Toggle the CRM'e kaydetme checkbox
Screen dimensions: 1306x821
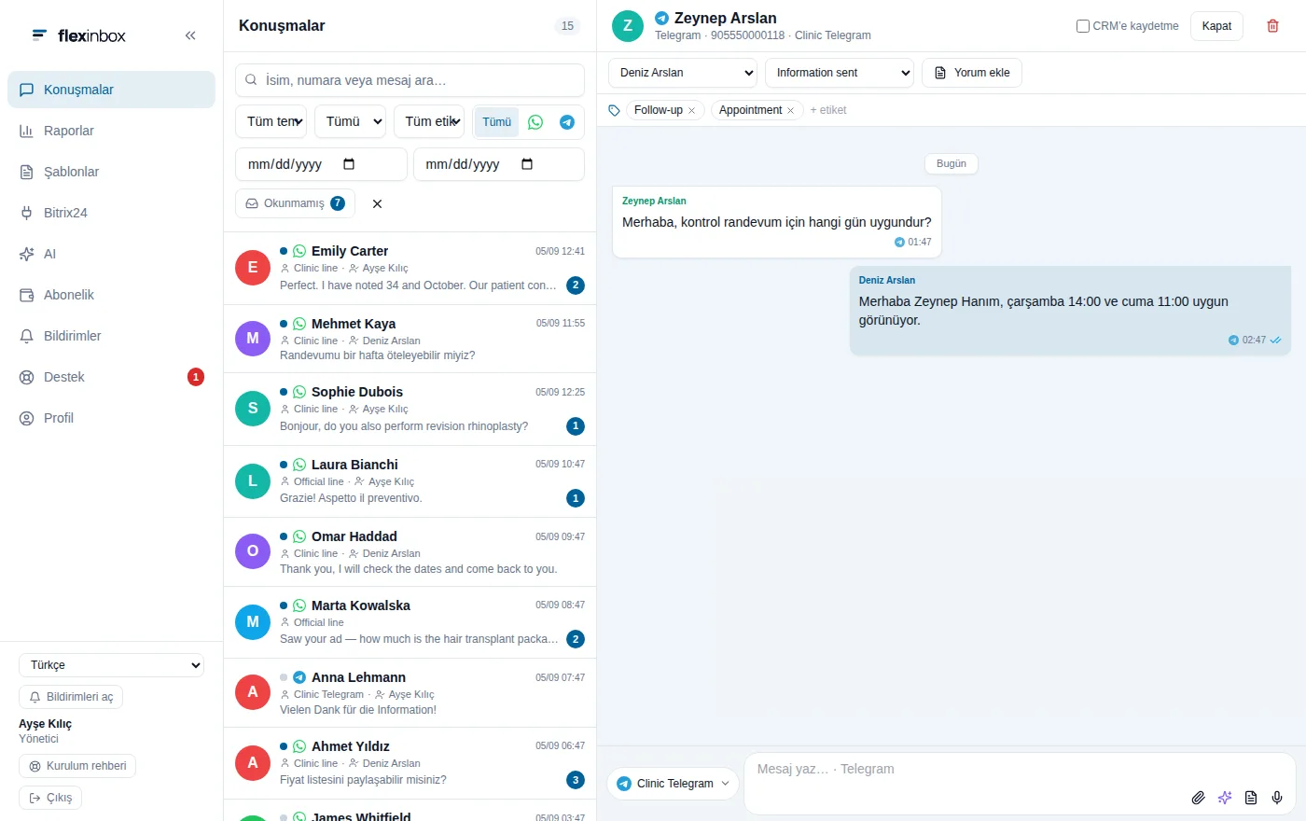pyautogui.click(x=1083, y=26)
